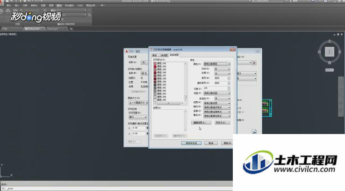345x191 pixels.
Task: Click 北 on the ViewCube compass
Action: [x=330, y=41]
